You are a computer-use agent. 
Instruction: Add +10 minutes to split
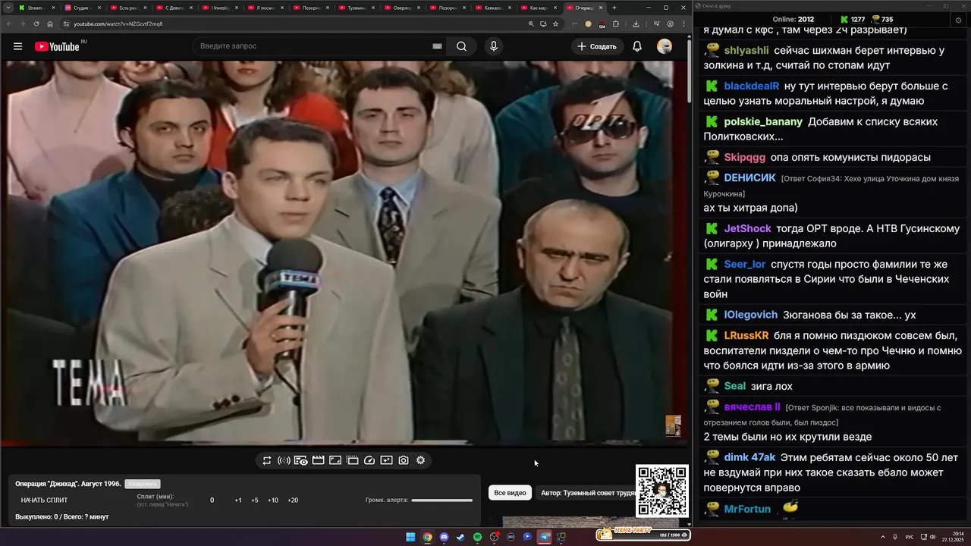[273, 500]
